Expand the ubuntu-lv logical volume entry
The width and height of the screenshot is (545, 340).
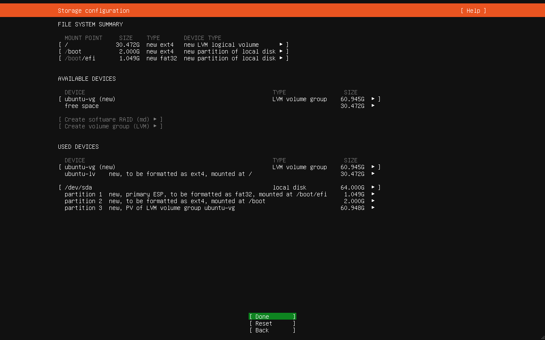click(373, 173)
